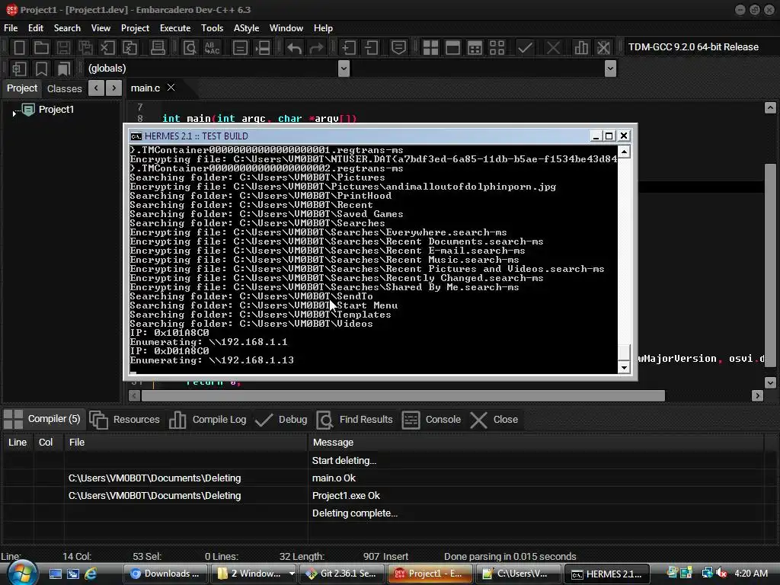The width and height of the screenshot is (780, 585).
Task: Click the Downloads taskbar button
Action: click(x=165, y=574)
